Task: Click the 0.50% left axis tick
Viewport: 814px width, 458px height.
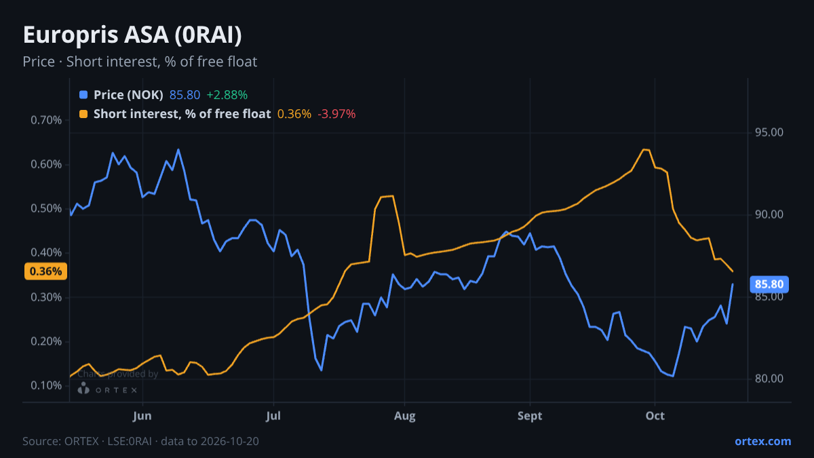Action: coord(47,208)
